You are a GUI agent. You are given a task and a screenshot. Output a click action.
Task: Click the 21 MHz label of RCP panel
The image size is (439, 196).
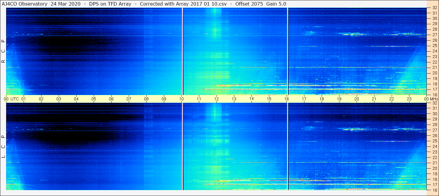(434, 67)
